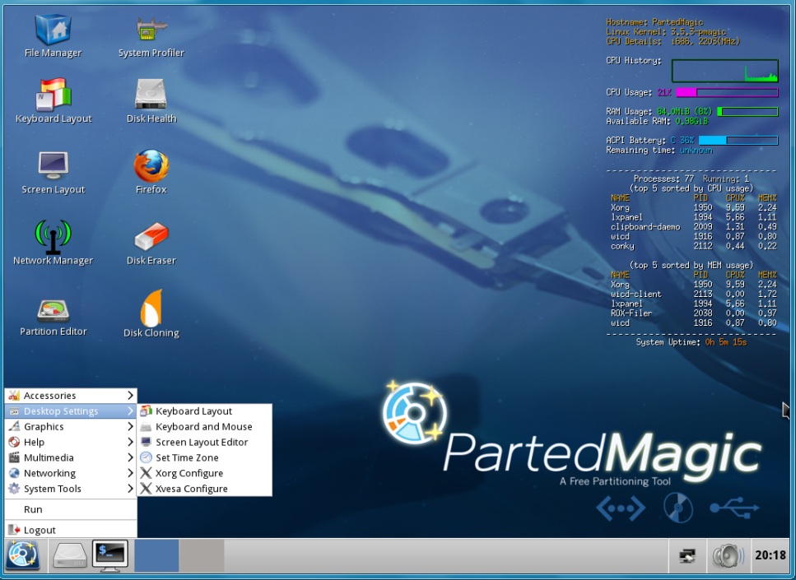Open the volume speaker tray icon
Image resolution: width=796 pixels, height=580 pixels.
point(727,555)
